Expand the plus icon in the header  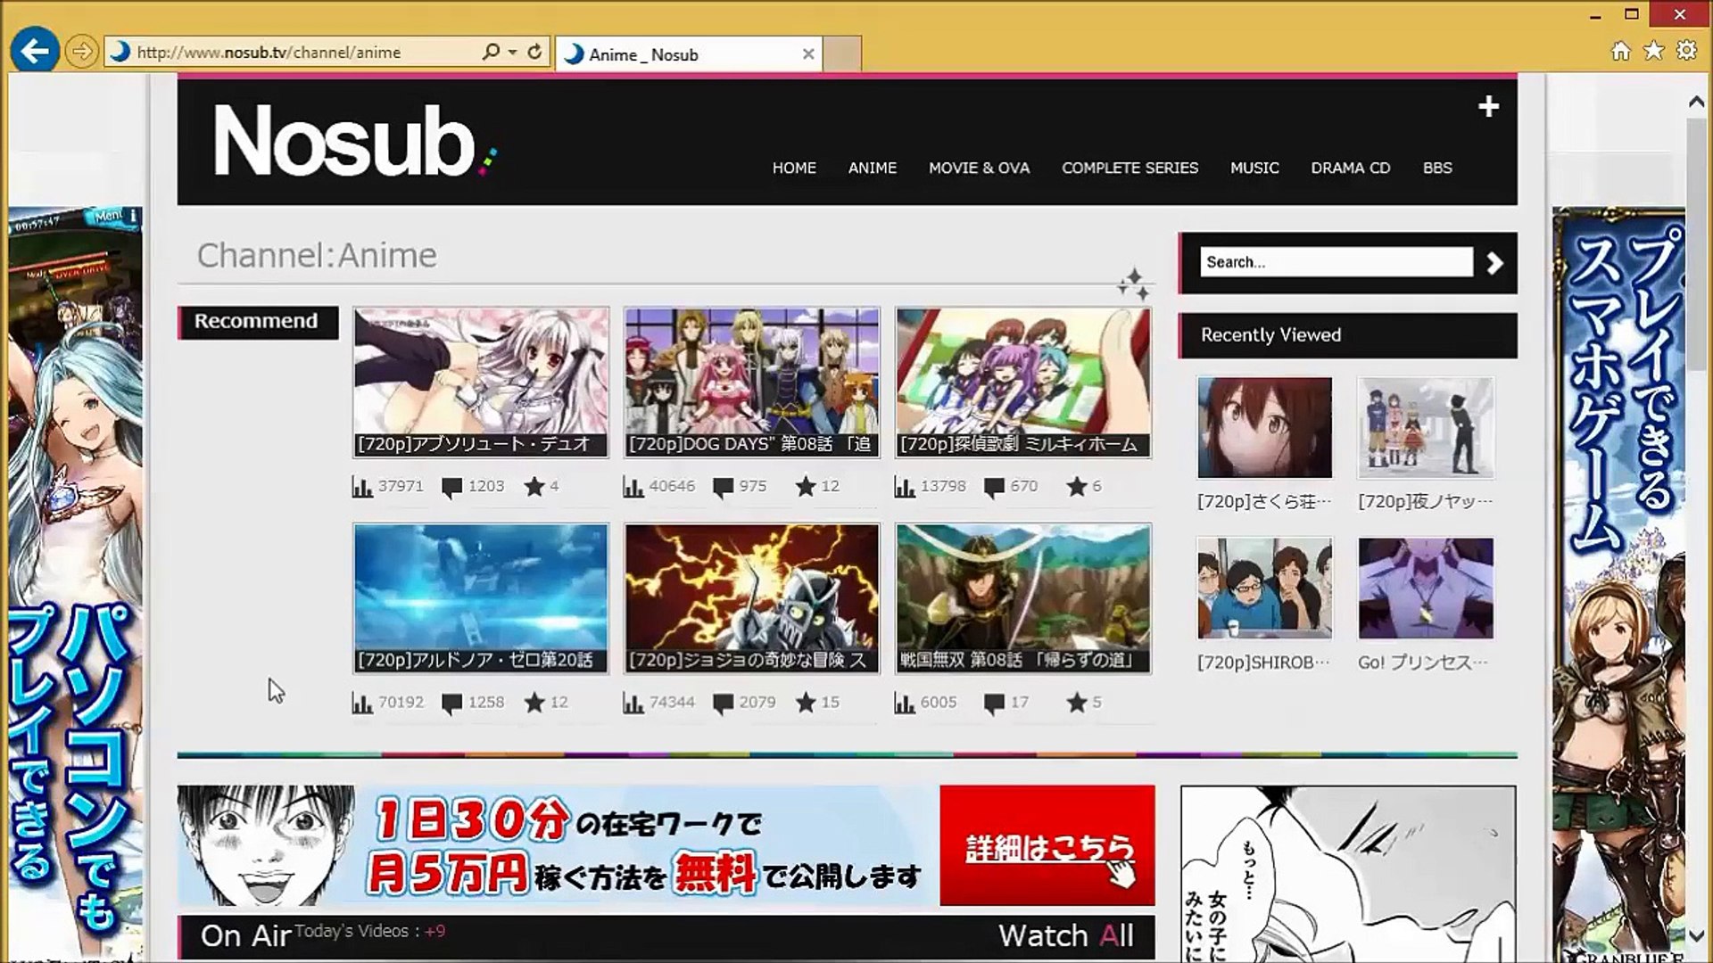(x=1488, y=107)
